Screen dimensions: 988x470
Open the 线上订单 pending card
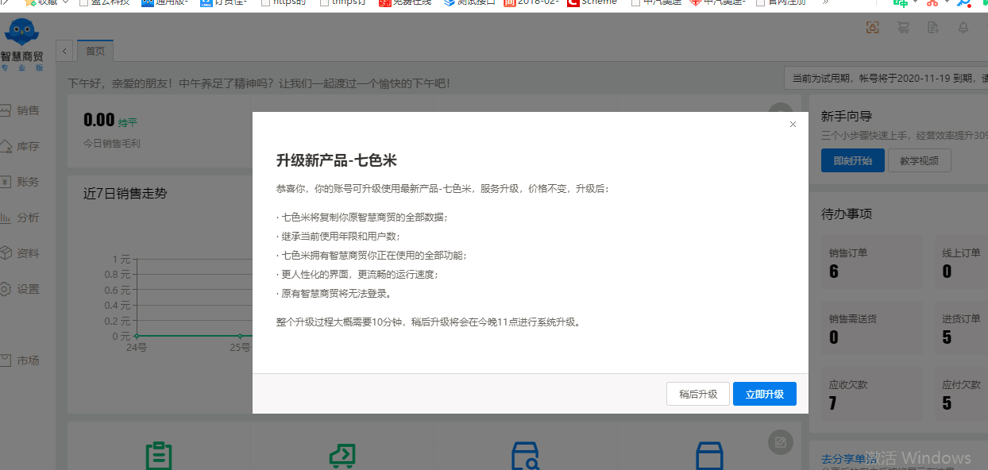961,264
